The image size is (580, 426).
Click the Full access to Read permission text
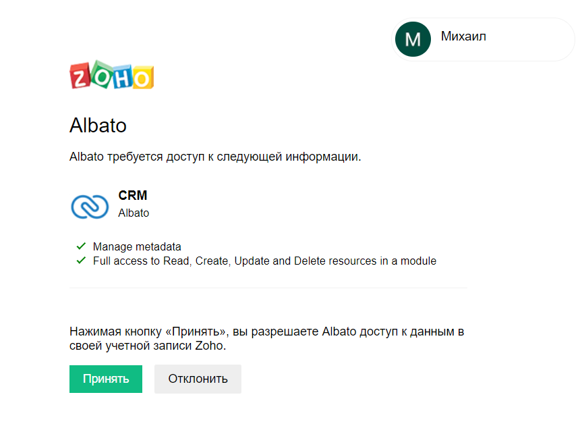pos(264,261)
